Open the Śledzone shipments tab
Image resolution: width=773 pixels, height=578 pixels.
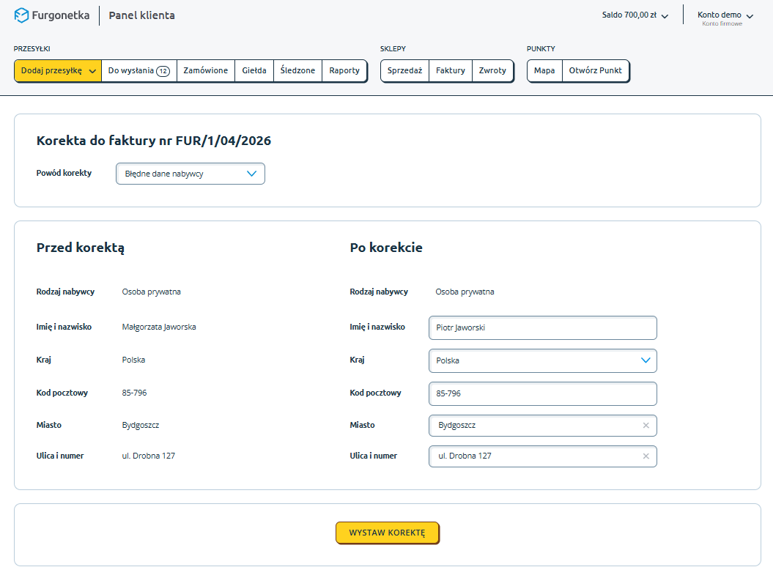click(297, 71)
